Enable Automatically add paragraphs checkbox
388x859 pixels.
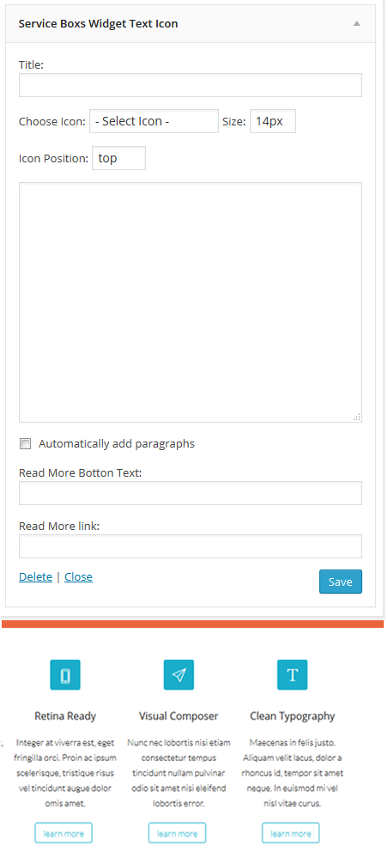[x=25, y=444]
